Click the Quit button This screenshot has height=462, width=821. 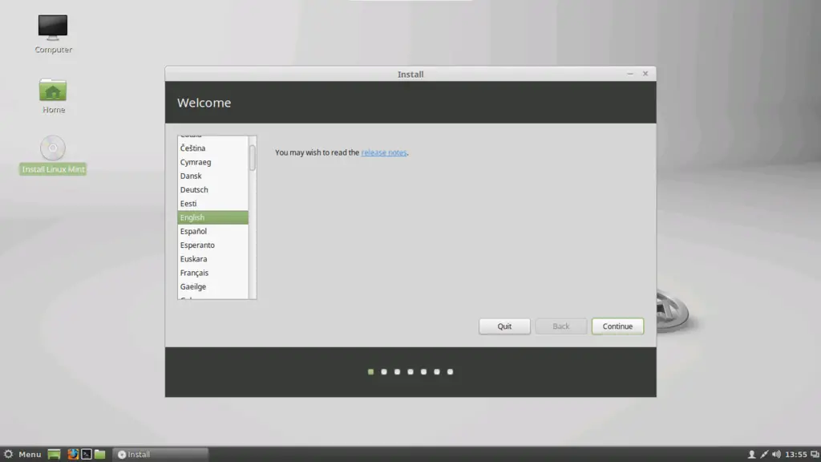click(x=504, y=326)
